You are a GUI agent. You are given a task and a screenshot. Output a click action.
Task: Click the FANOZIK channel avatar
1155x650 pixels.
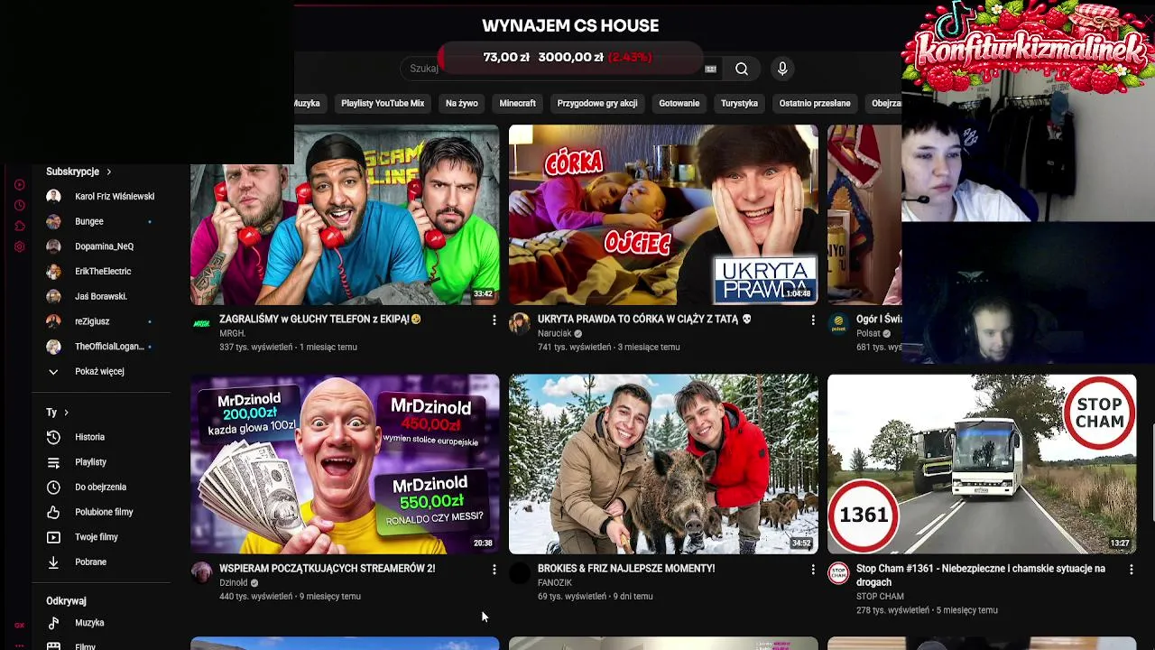coord(520,572)
